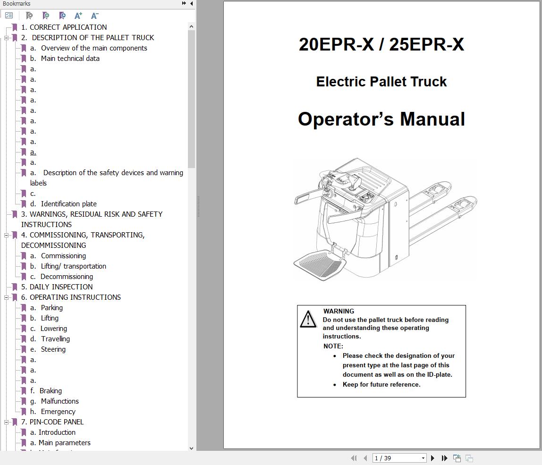
Task: Open bookmark h. Emergency
Action: point(52,412)
